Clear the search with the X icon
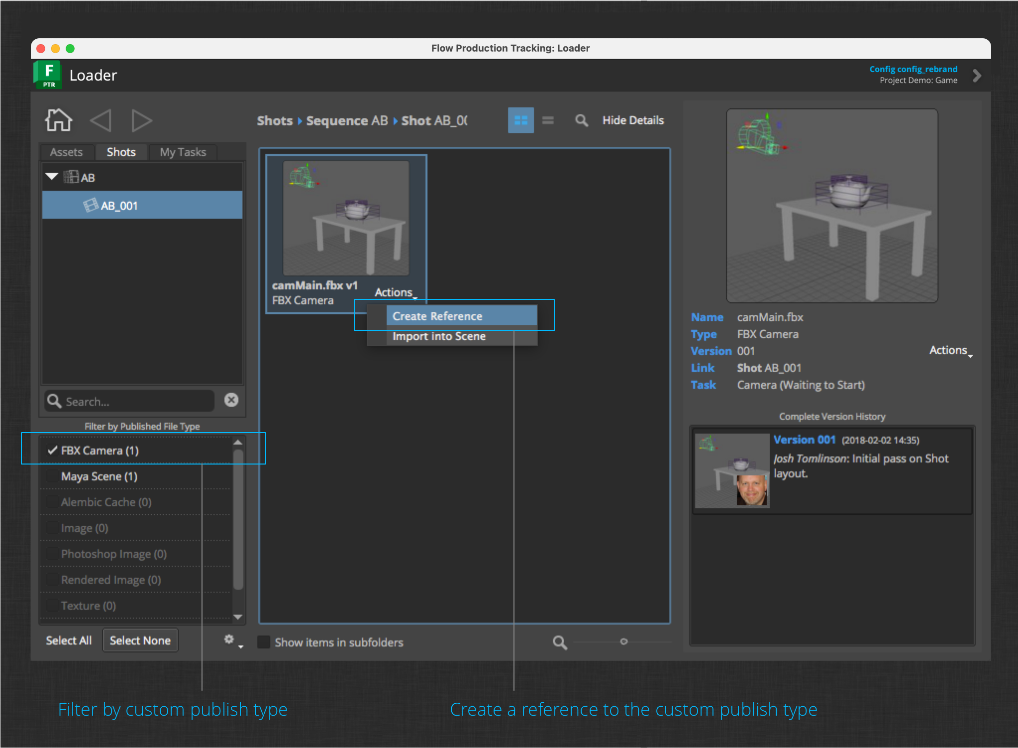Image resolution: width=1018 pixels, height=748 pixels. (231, 400)
